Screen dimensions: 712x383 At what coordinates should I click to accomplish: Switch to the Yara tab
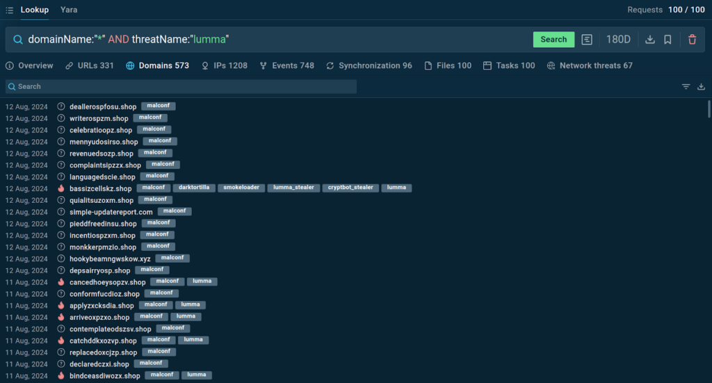point(69,10)
